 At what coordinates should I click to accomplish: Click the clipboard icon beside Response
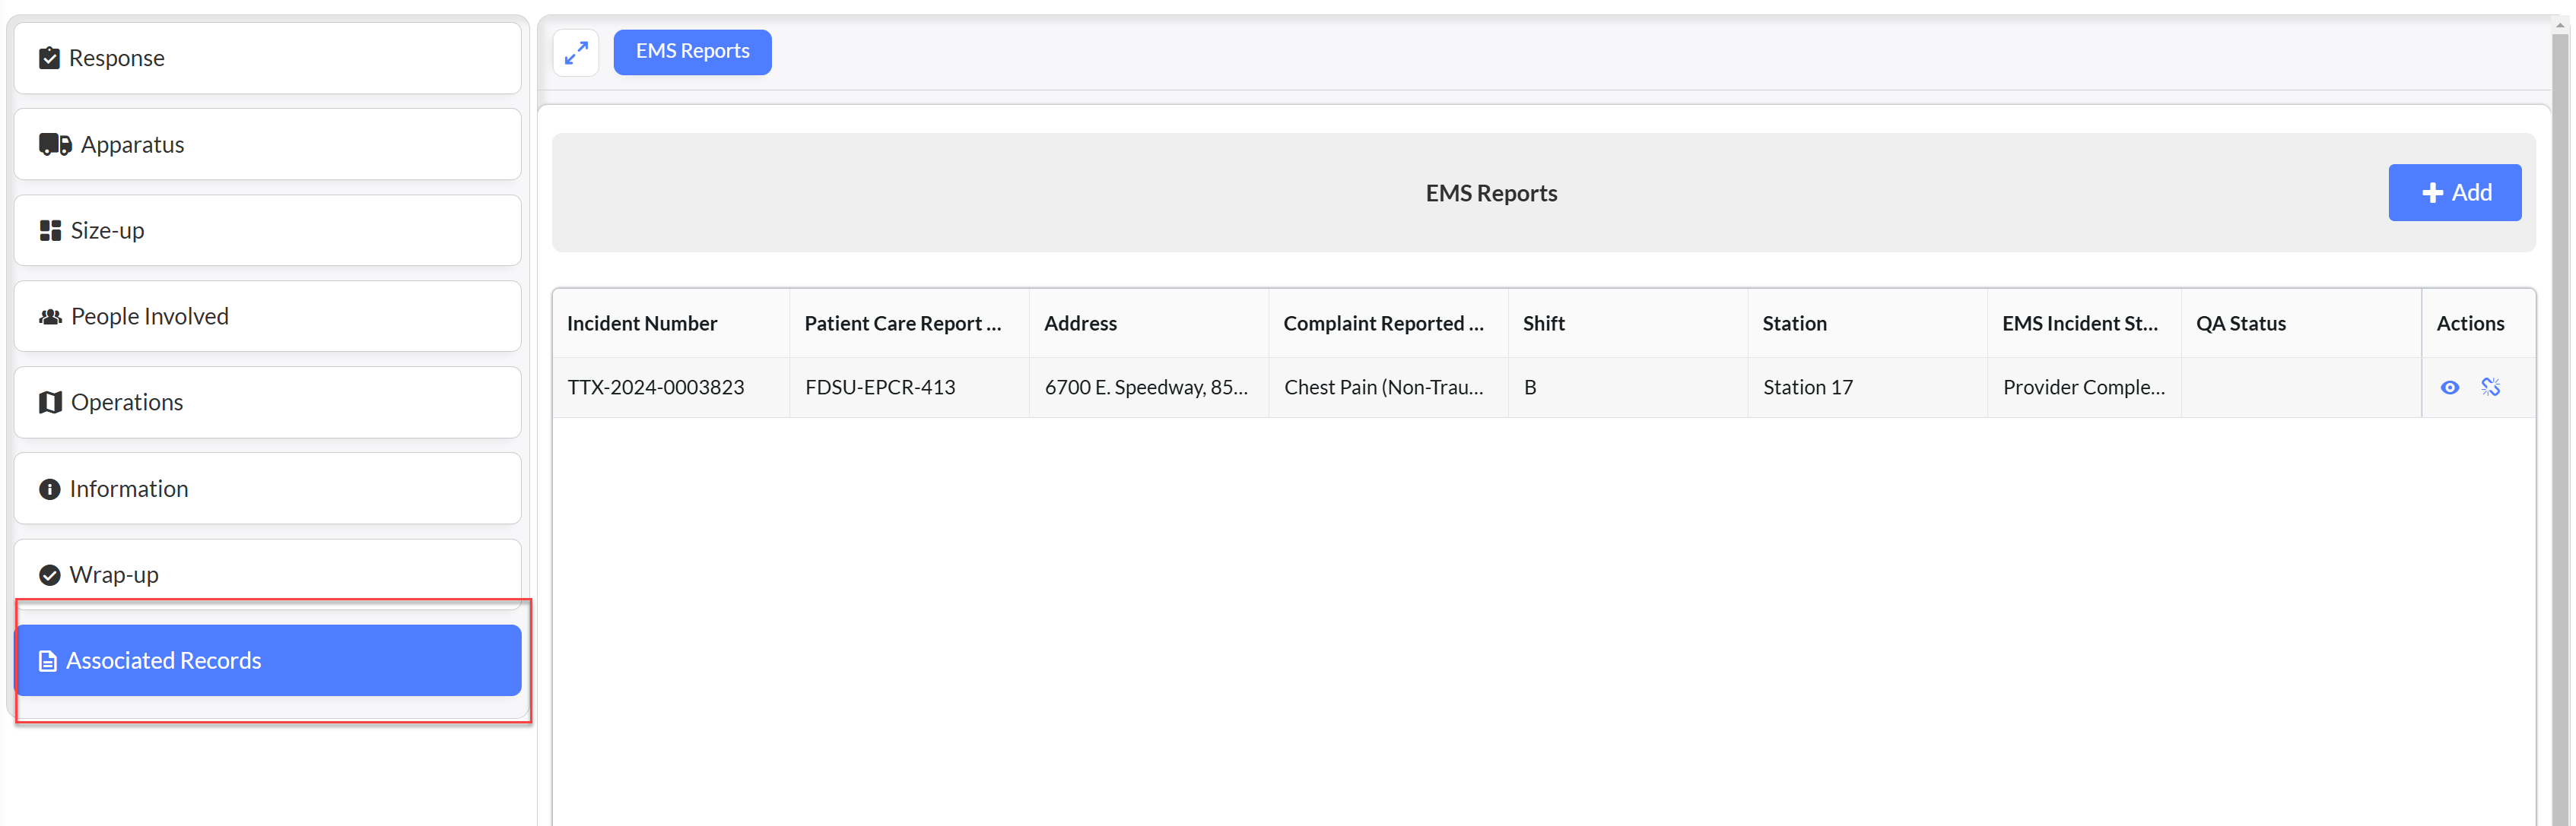coord(49,58)
